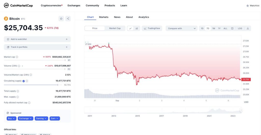Click Add to watchlist button
Image resolution: width=261 pixels, height=135 pixels.
[x=37, y=39]
